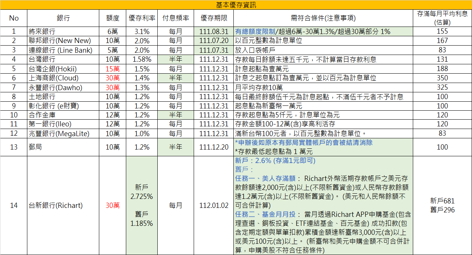Viewport: 472px width, 255px height.
Task: Click the 起息點為新臺幣一萬元 condition cell
Action: click(x=323, y=106)
